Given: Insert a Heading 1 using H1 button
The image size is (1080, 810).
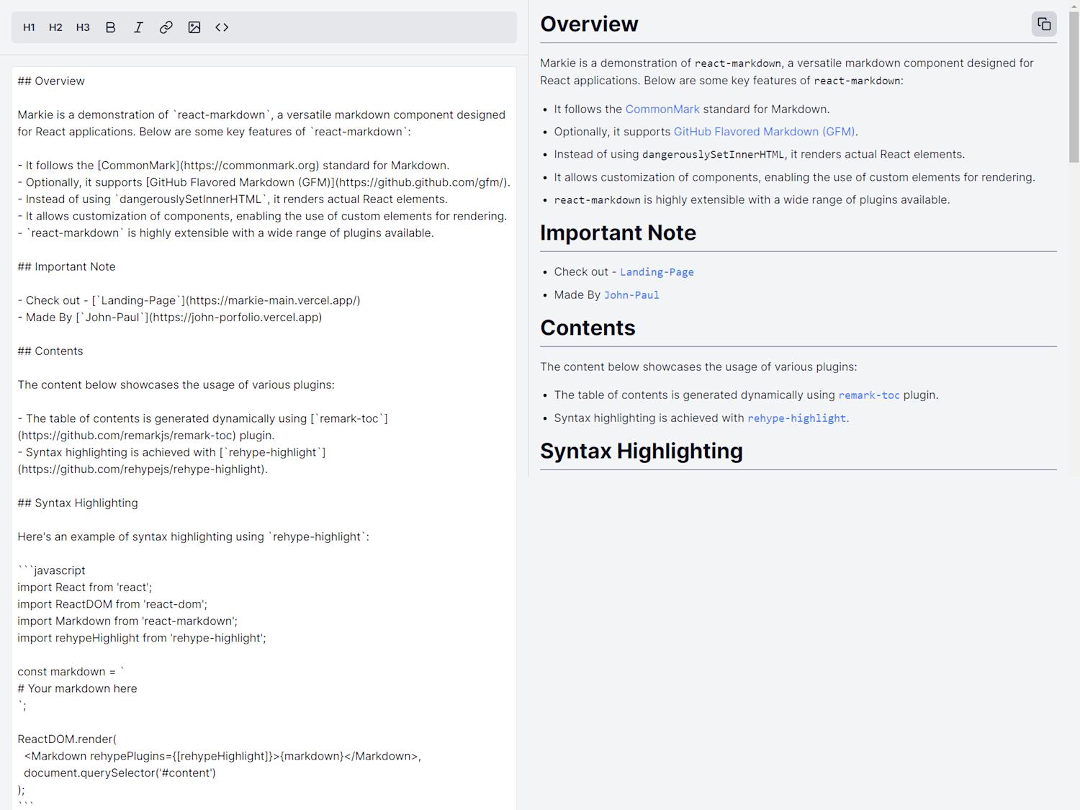Looking at the screenshot, I should click(x=29, y=27).
